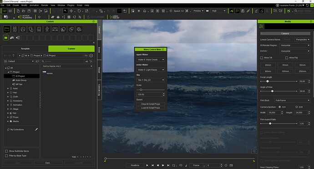Open the Animation stick figure content icon
Screen dimensions: 314x169
pos(47,29)
